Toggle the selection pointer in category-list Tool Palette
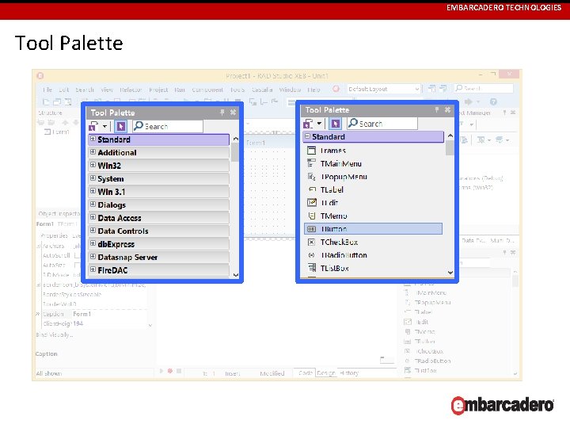Screen dimensions: 570x428 click(x=120, y=126)
